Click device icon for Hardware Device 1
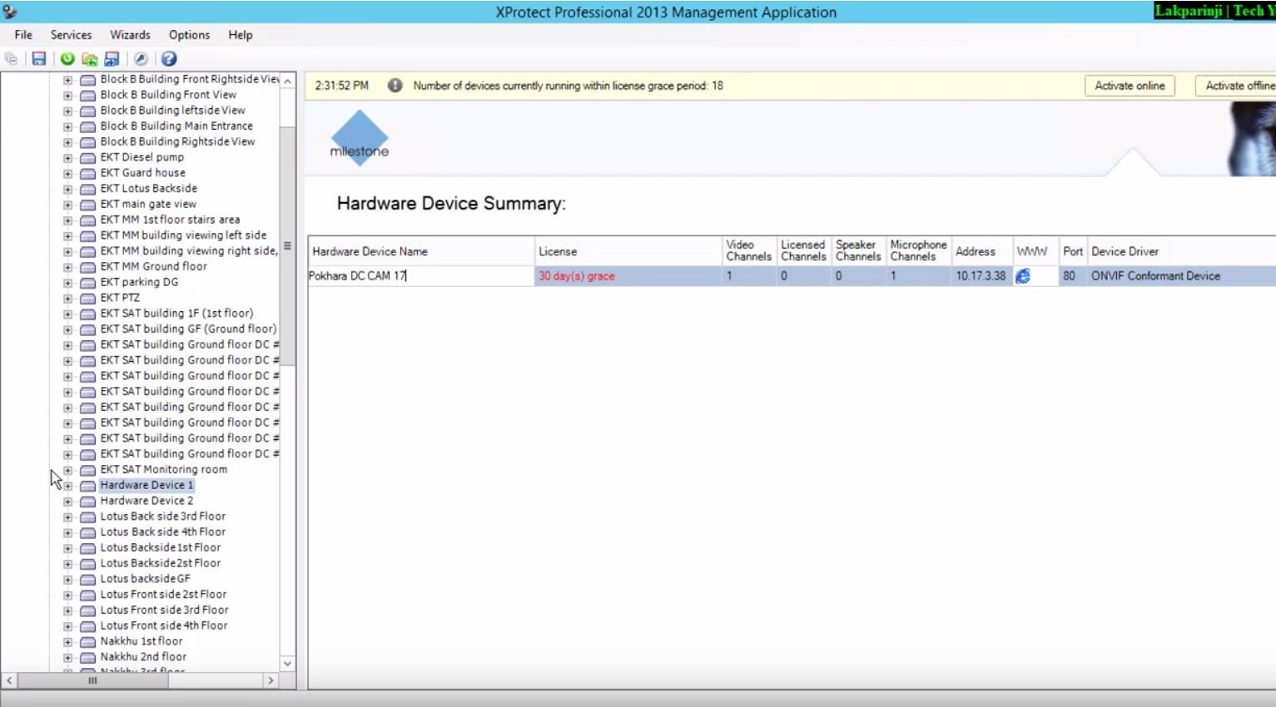 (87, 486)
